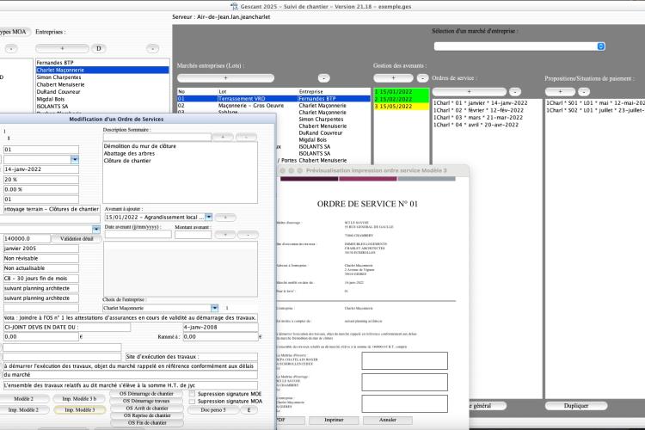Click the Montant avenant input field
Viewport: 645px width, 430px height.
(193, 235)
